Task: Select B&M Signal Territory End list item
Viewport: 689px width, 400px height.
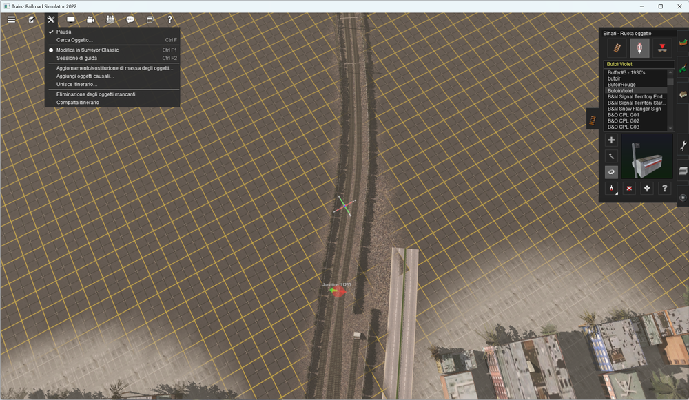Action: tap(636, 96)
